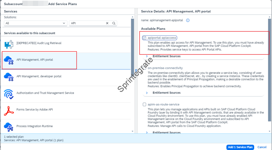Screen dimensions: 272x150
Task: Click the Forms Service by Adobe icon
Action: point(9,111)
